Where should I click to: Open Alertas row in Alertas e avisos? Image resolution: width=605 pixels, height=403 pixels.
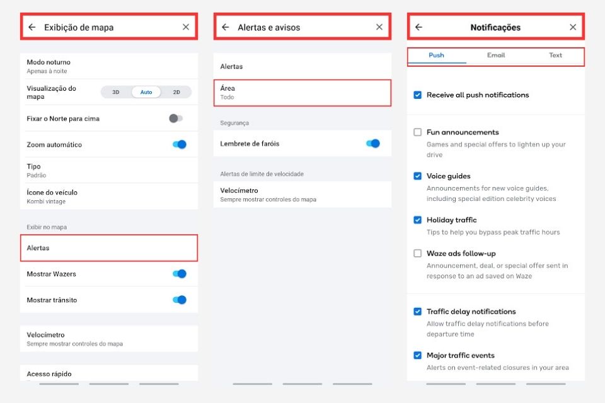click(302, 66)
